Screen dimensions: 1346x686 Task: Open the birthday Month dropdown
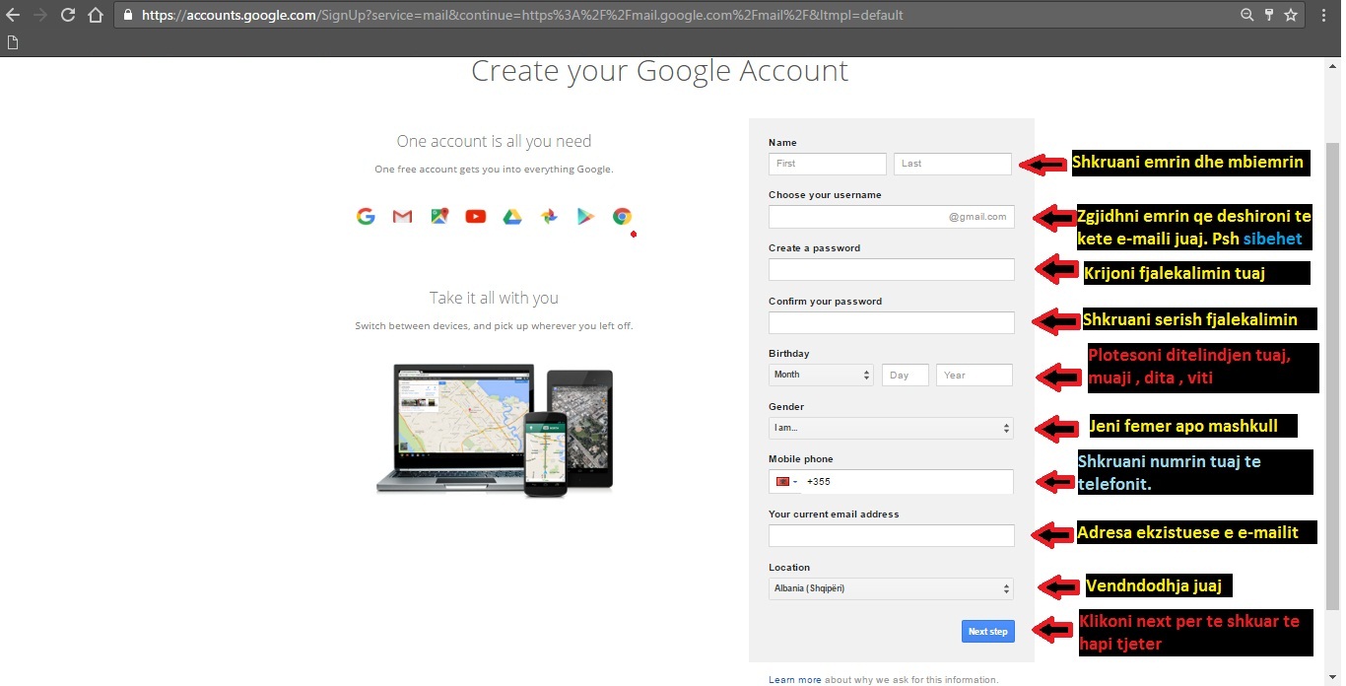point(822,375)
